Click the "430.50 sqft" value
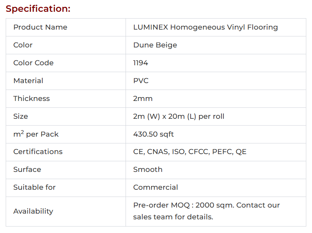This screenshot has height=233, width=312. tap(153, 134)
